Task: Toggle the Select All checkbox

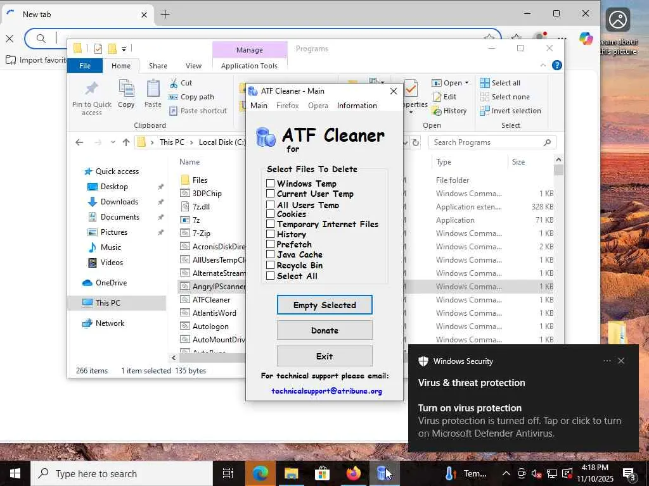Action: click(270, 276)
